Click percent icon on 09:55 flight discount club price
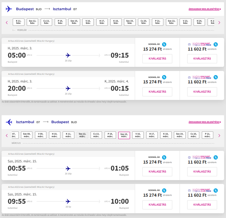This screenshot has height=218, width=226. (x=216, y=190)
